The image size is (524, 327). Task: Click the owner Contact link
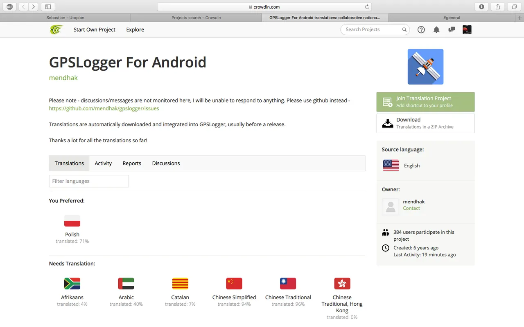[411, 208]
